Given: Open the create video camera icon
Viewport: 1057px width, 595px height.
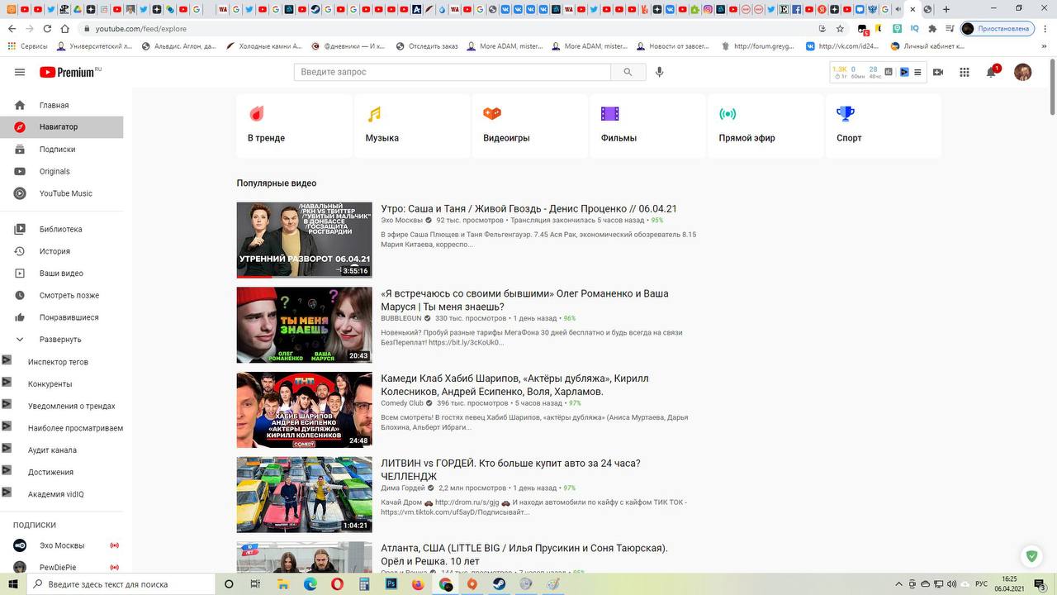Looking at the screenshot, I should [x=938, y=72].
